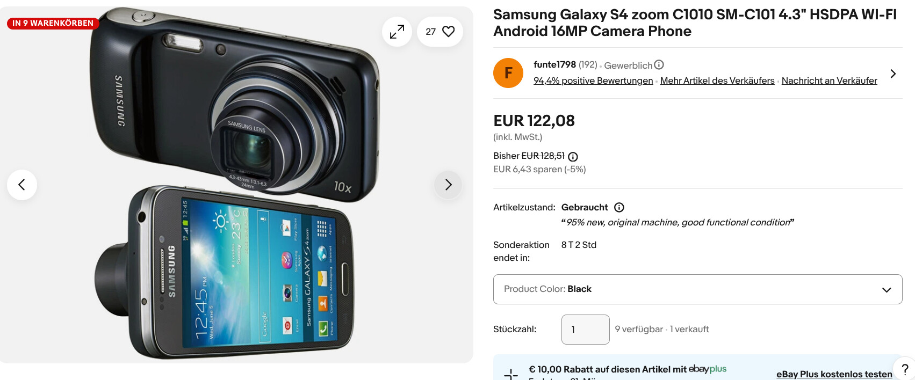
Task: Click the eBay Plus discount icon
Action: pyautogui.click(x=511, y=374)
